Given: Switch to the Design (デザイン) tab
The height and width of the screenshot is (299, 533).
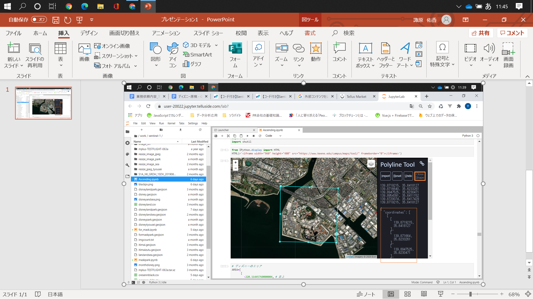Looking at the screenshot, I should (x=89, y=33).
